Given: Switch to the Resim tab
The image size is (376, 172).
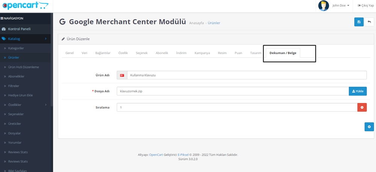Looking at the screenshot, I should tap(222, 53).
